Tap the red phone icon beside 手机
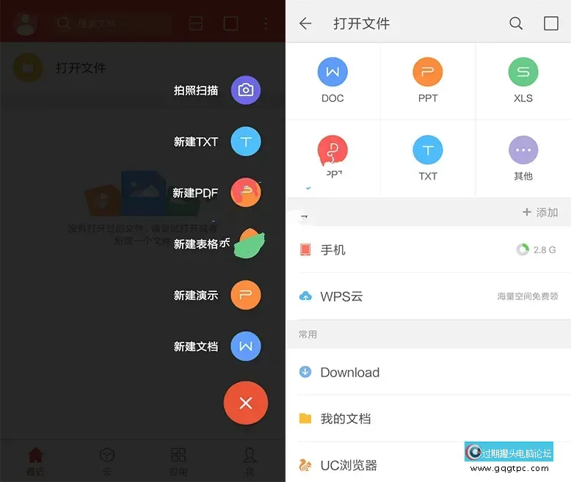 [305, 249]
